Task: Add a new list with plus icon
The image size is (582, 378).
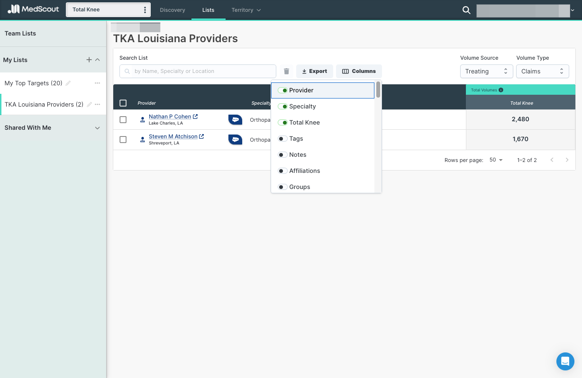Action: 89,60
